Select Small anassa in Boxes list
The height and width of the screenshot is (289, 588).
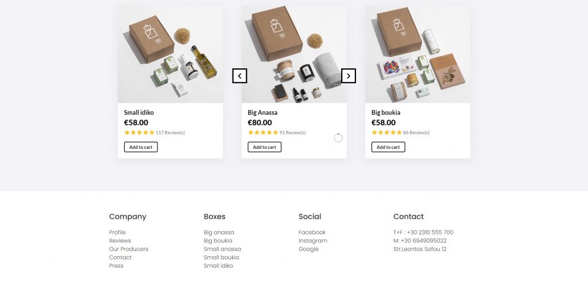coord(222,249)
